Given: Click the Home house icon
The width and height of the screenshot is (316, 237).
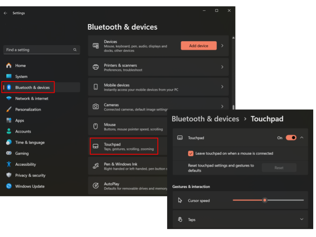Looking at the screenshot, I should [x=9, y=65].
